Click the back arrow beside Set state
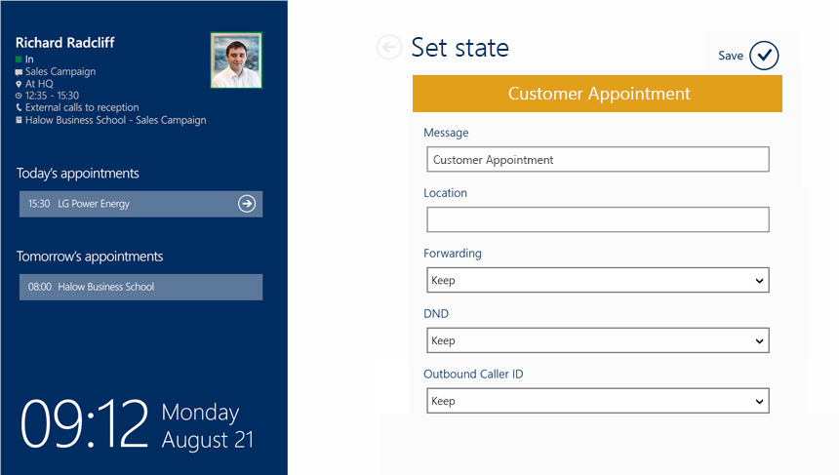 [389, 48]
